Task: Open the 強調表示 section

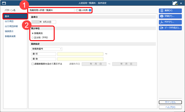Action: pyautogui.click(x=9, y=31)
